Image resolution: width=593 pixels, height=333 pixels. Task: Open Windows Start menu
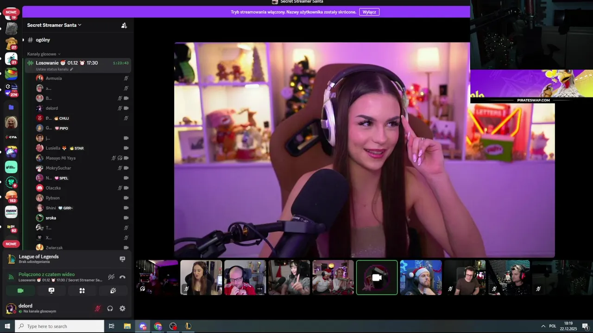(7, 326)
